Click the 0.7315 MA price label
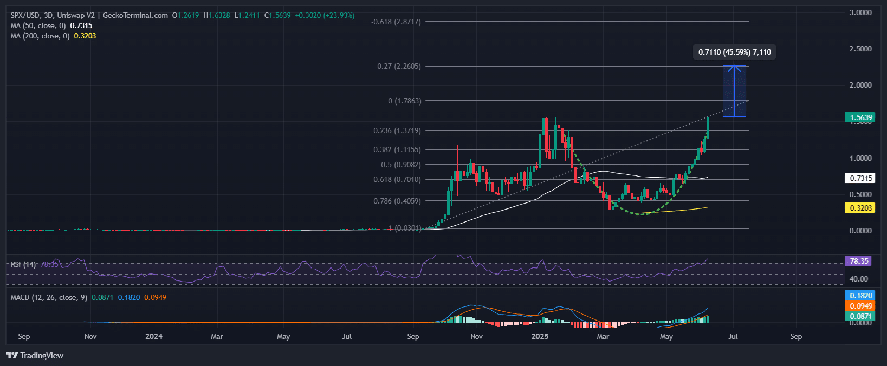The image size is (887, 366). [860, 178]
